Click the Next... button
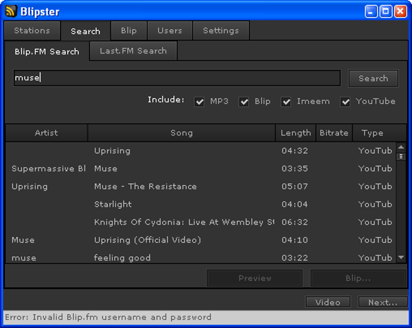This screenshot has width=412, height=328. tap(383, 302)
